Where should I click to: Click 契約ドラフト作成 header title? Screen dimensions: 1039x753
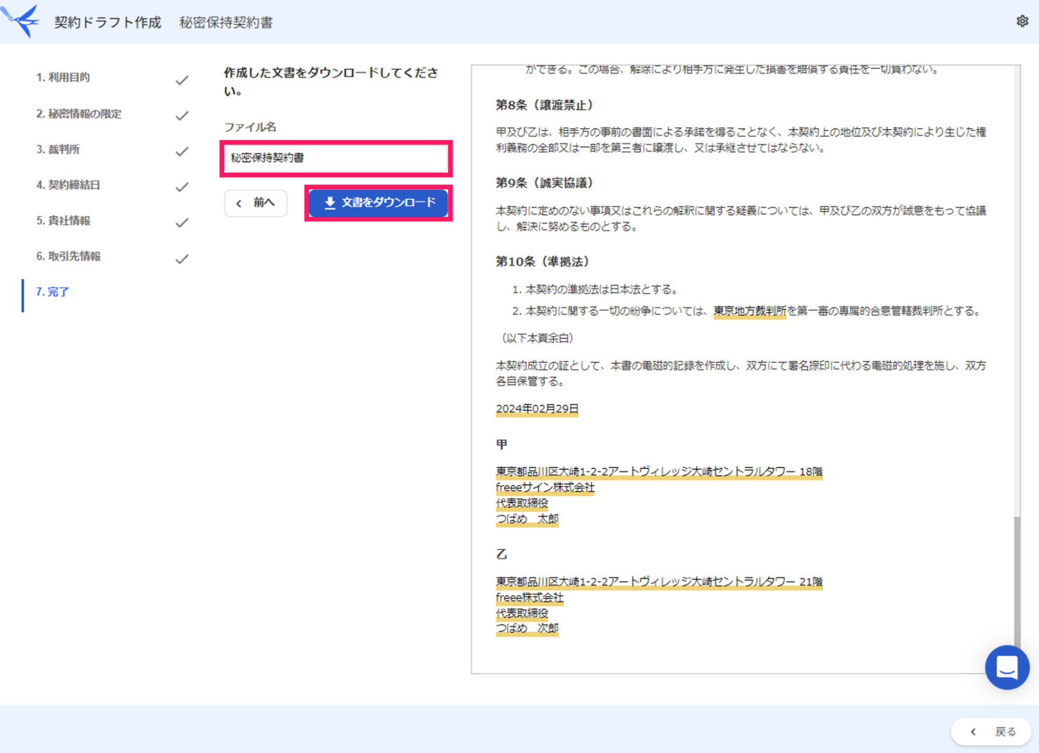pyautogui.click(x=108, y=22)
